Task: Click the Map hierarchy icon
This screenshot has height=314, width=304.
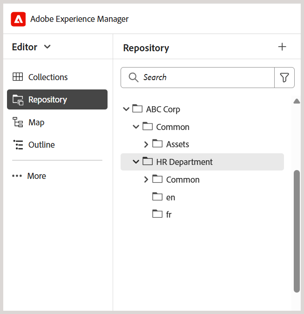Action: tap(18, 123)
